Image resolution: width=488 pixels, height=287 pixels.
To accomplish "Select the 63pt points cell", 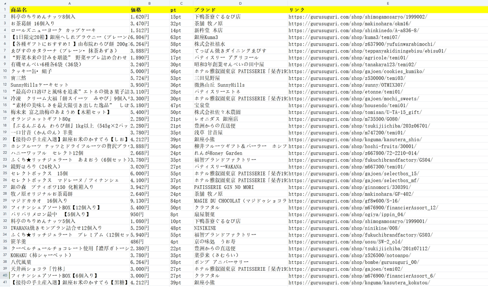I will pyautogui.click(x=181, y=37).
